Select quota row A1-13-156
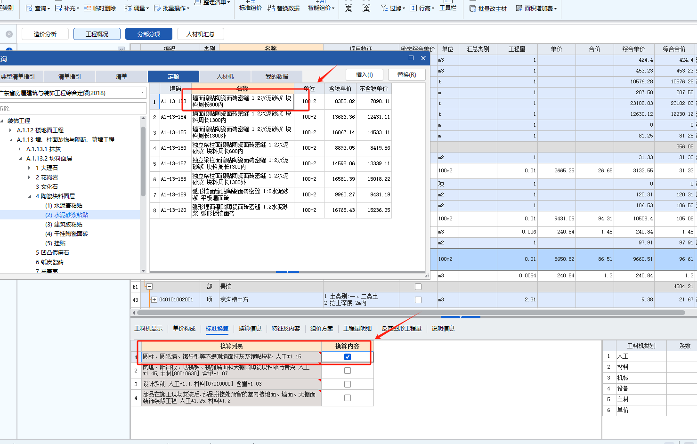 pyautogui.click(x=271, y=148)
